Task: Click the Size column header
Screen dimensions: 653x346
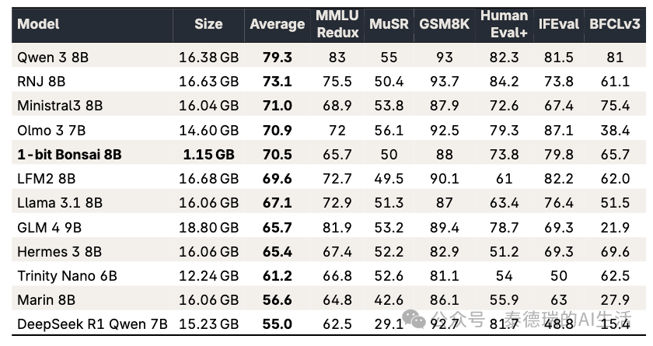Action: (x=208, y=24)
